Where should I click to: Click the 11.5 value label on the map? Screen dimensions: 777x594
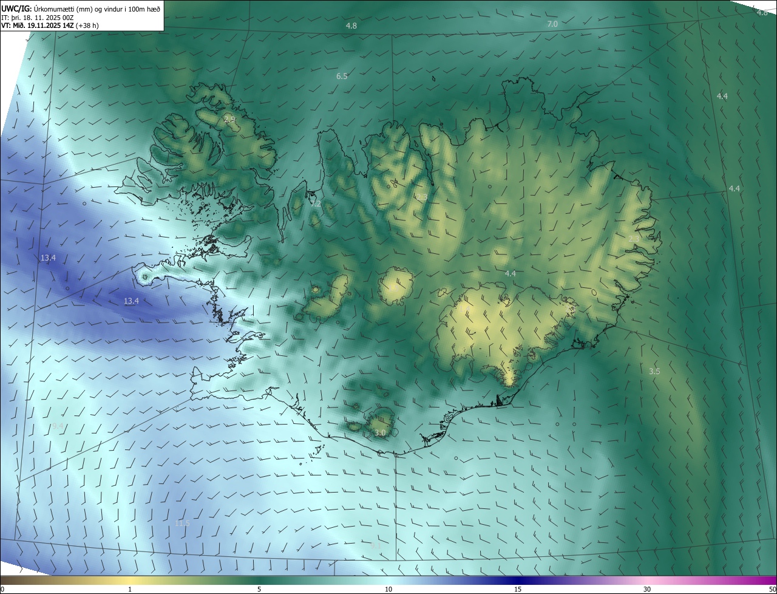click(182, 524)
